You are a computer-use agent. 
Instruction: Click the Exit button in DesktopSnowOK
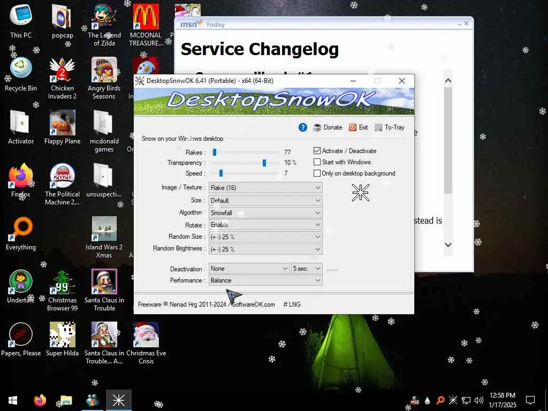click(358, 127)
